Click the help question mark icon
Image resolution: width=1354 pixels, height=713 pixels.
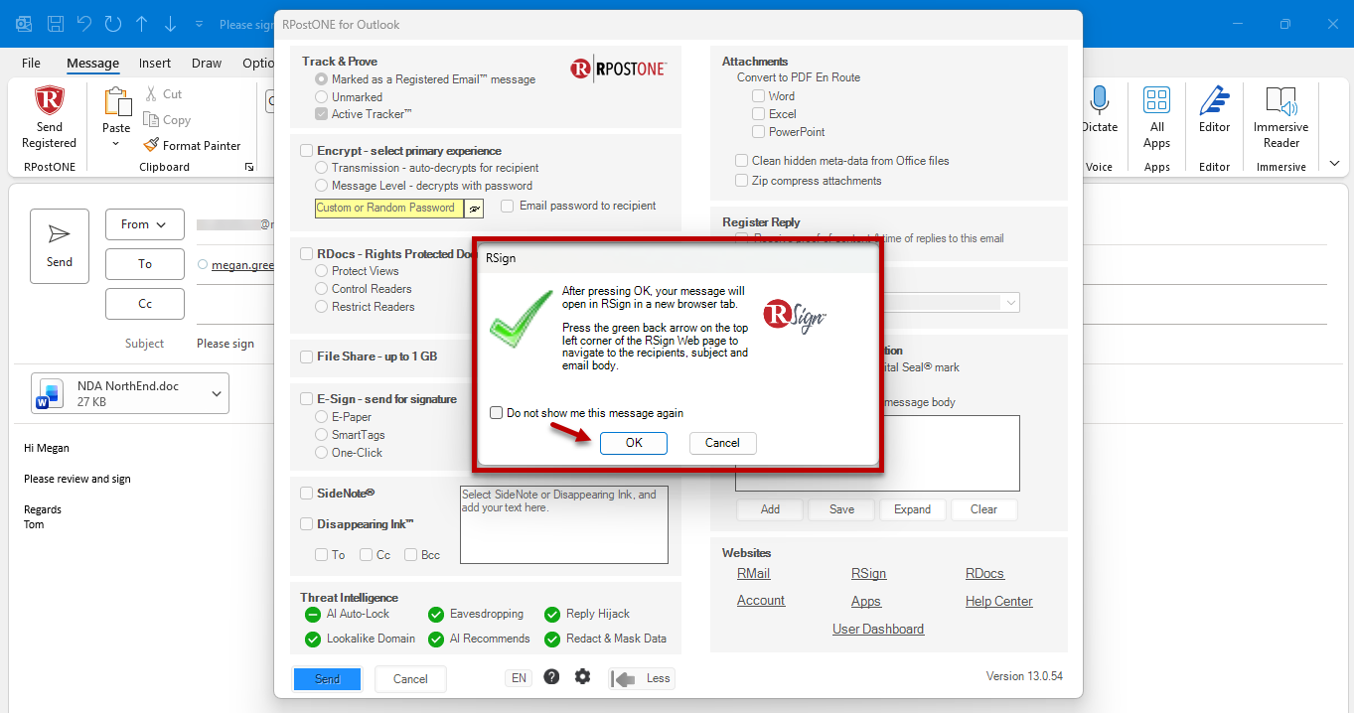[x=551, y=677]
